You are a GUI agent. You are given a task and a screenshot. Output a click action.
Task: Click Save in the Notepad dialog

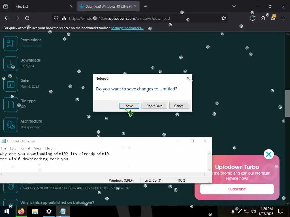(129, 106)
